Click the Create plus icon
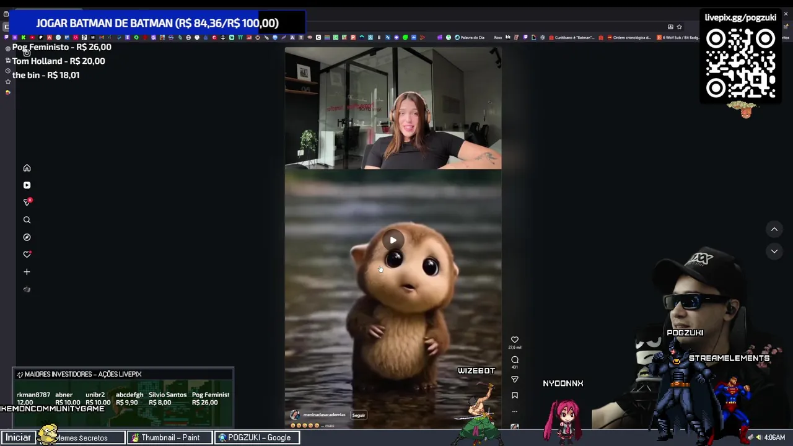The image size is (793, 446). [x=27, y=272]
